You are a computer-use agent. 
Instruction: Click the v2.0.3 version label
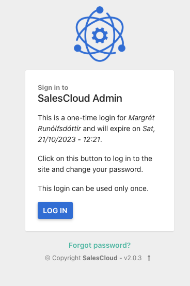(133, 258)
